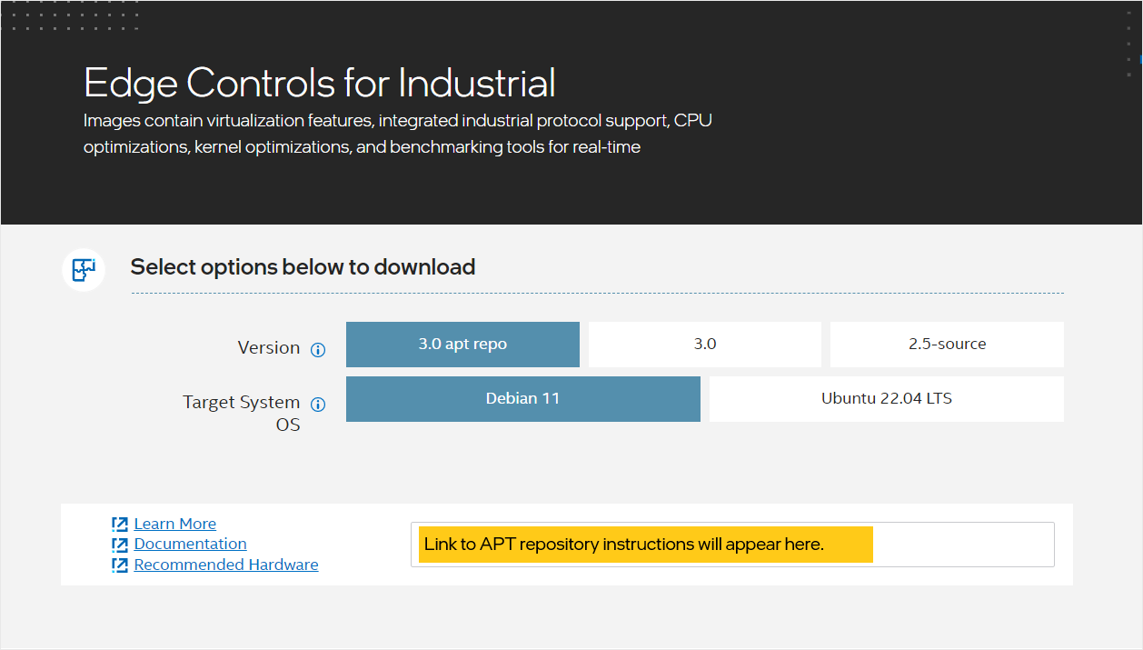Click the Version info icon
This screenshot has width=1143, height=650.
[318, 350]
